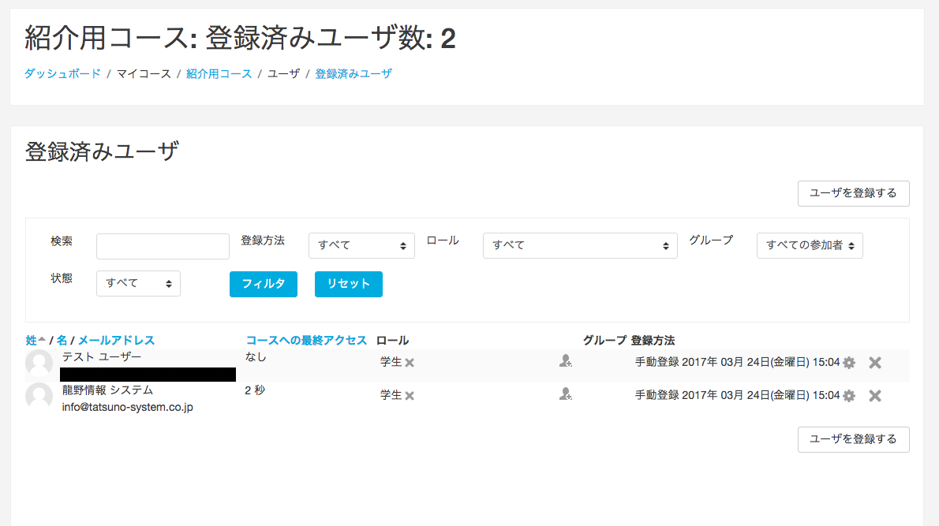939x526 pixels.
Task: Add 龍野情報 システム to a group
Action: [x=565, y=394]
